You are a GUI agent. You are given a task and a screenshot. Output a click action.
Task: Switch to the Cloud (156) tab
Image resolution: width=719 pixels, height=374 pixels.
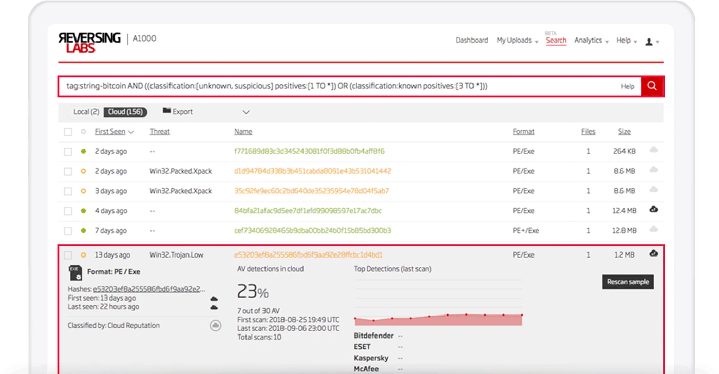pos(126,112)
